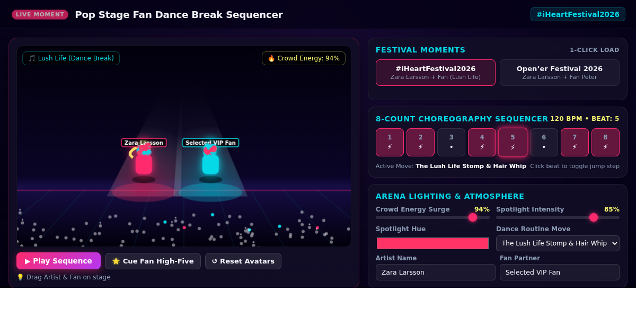Focus the Artist Name input field
Image resolution: width=636 pixels, height=334 pixels.
(436, 272)
